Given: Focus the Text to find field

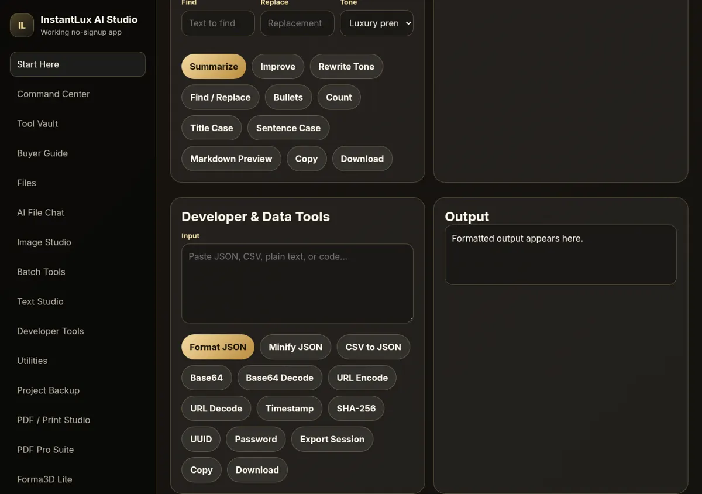Looking at the screenshot, I should click(x=218, y=23).
